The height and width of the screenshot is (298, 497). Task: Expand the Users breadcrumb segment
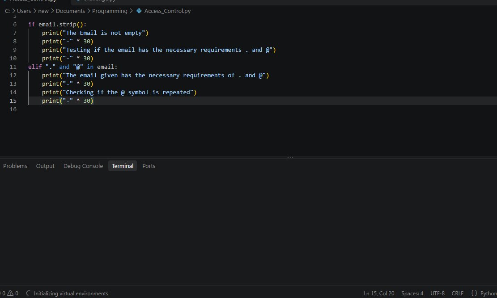pos(24,11)
